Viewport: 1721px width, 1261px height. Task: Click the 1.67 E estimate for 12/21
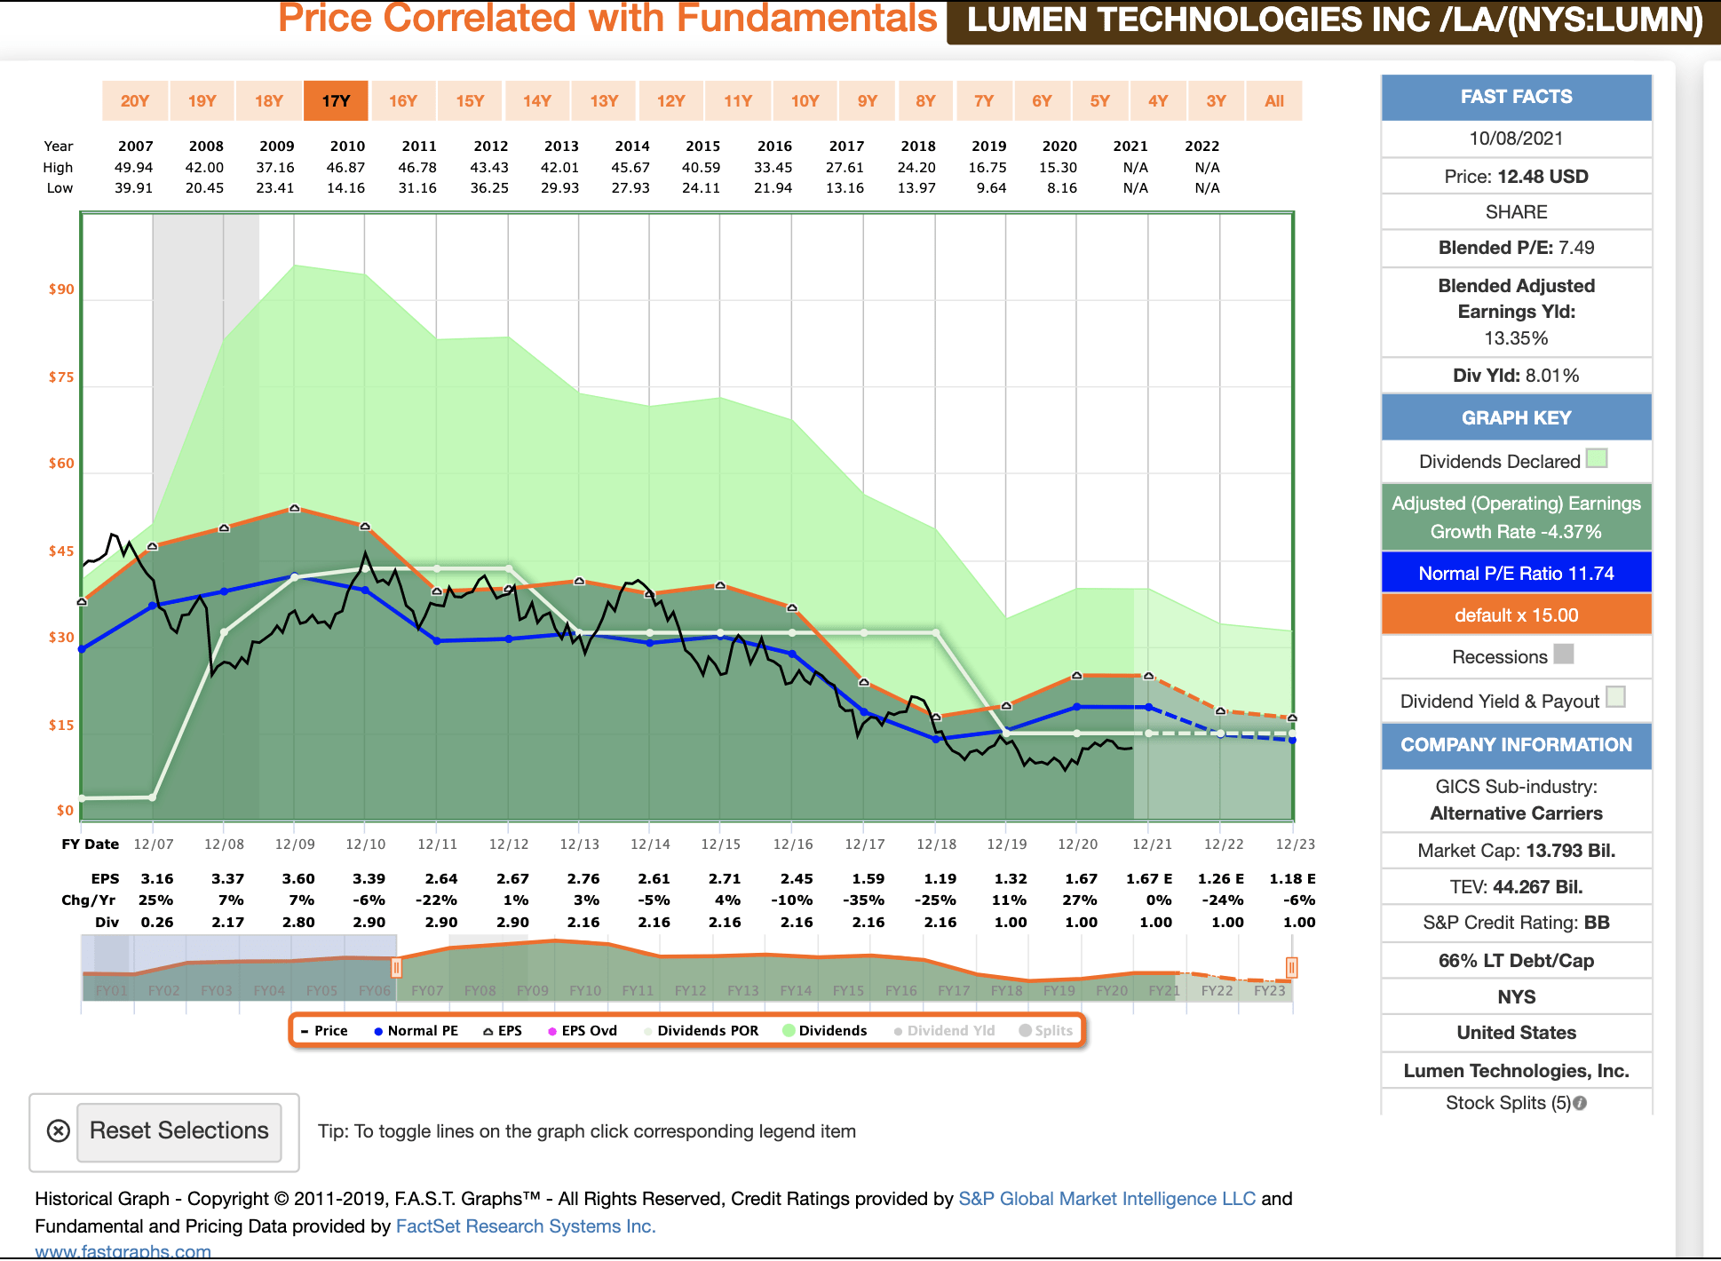click(1149, 878)
